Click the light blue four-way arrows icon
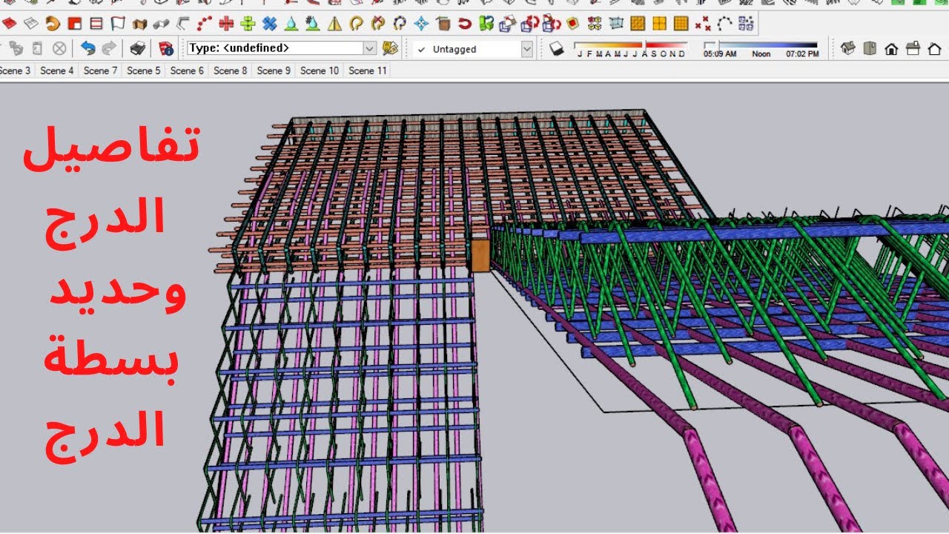This screenshot has width=949, height=534. (x=422, y=24)
